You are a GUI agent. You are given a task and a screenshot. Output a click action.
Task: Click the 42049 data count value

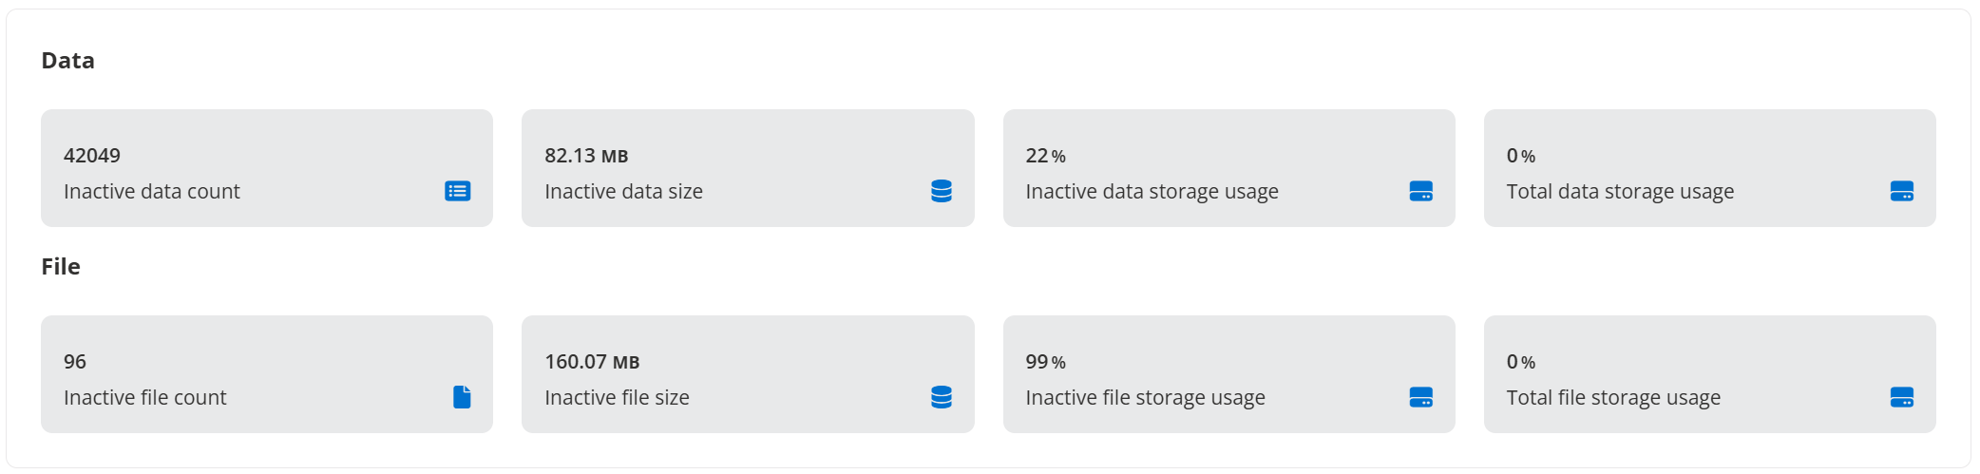[92, 155]
